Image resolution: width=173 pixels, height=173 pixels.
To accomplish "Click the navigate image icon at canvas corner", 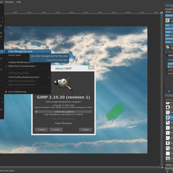I will click(x=162, y=168).
